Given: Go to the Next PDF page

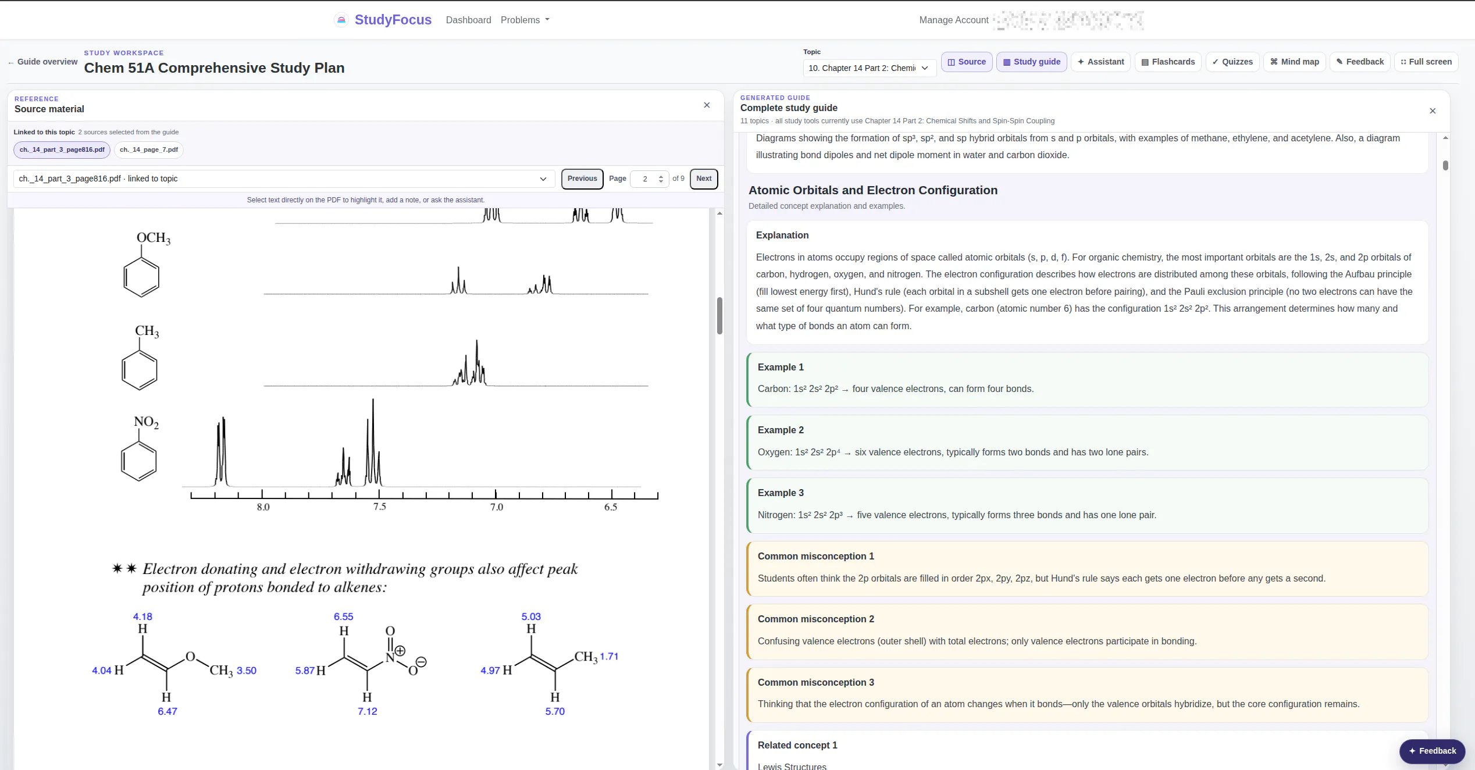Looking at the screenshot, I should [704, 179].
